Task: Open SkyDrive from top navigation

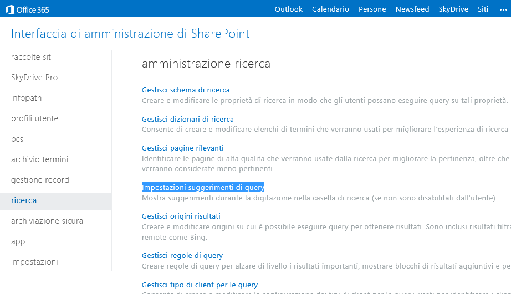Action: (x=453, y=9)
